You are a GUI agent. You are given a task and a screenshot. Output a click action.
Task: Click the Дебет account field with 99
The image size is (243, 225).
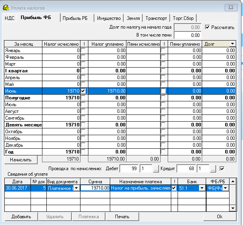[x=129, y=169]
